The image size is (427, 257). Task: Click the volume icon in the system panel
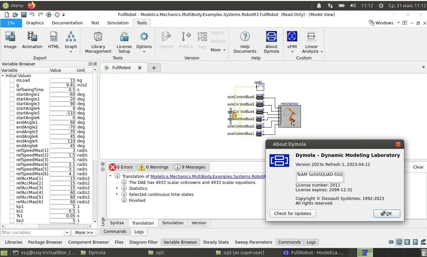(353, 6)
